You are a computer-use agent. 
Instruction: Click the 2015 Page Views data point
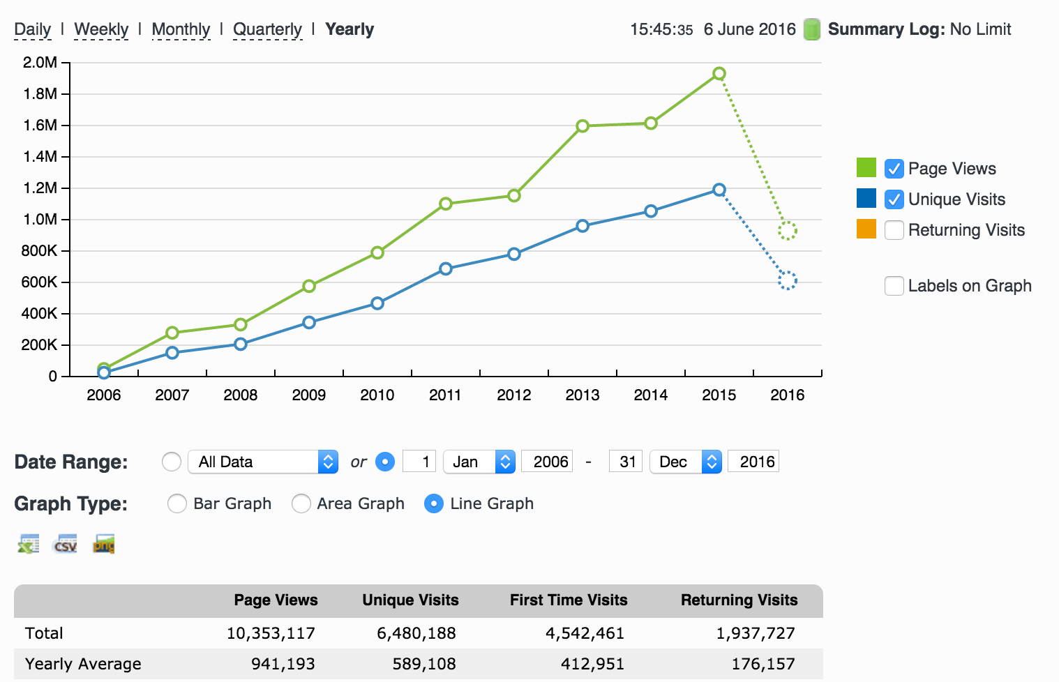(x=719, y=74)
